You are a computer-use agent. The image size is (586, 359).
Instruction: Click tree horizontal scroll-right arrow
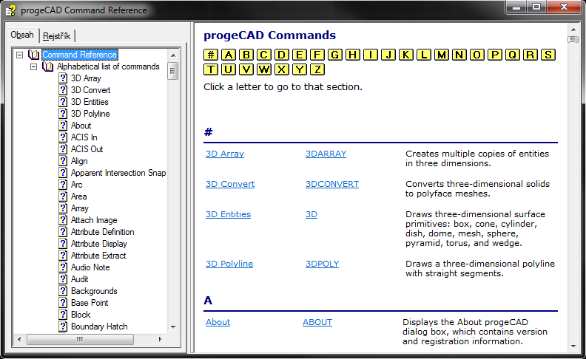click(x=161, y=339)
